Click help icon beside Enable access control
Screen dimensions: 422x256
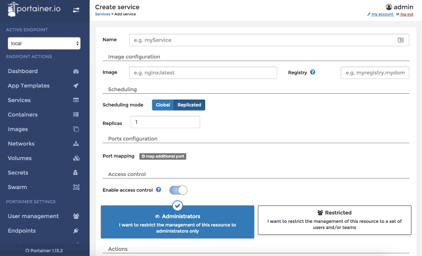click(158, 190)
